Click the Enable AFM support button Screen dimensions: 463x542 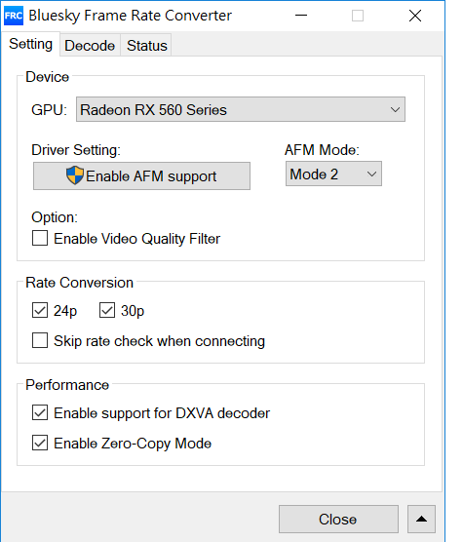[141, 175]
